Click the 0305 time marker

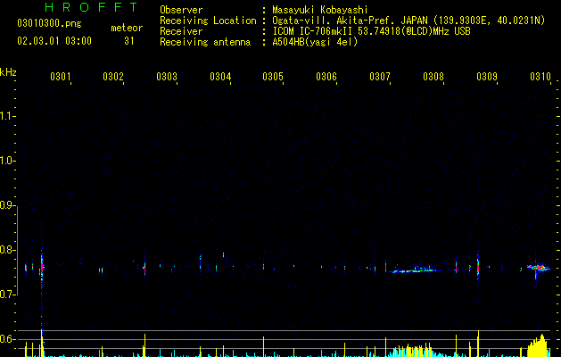tap(273, 76)
